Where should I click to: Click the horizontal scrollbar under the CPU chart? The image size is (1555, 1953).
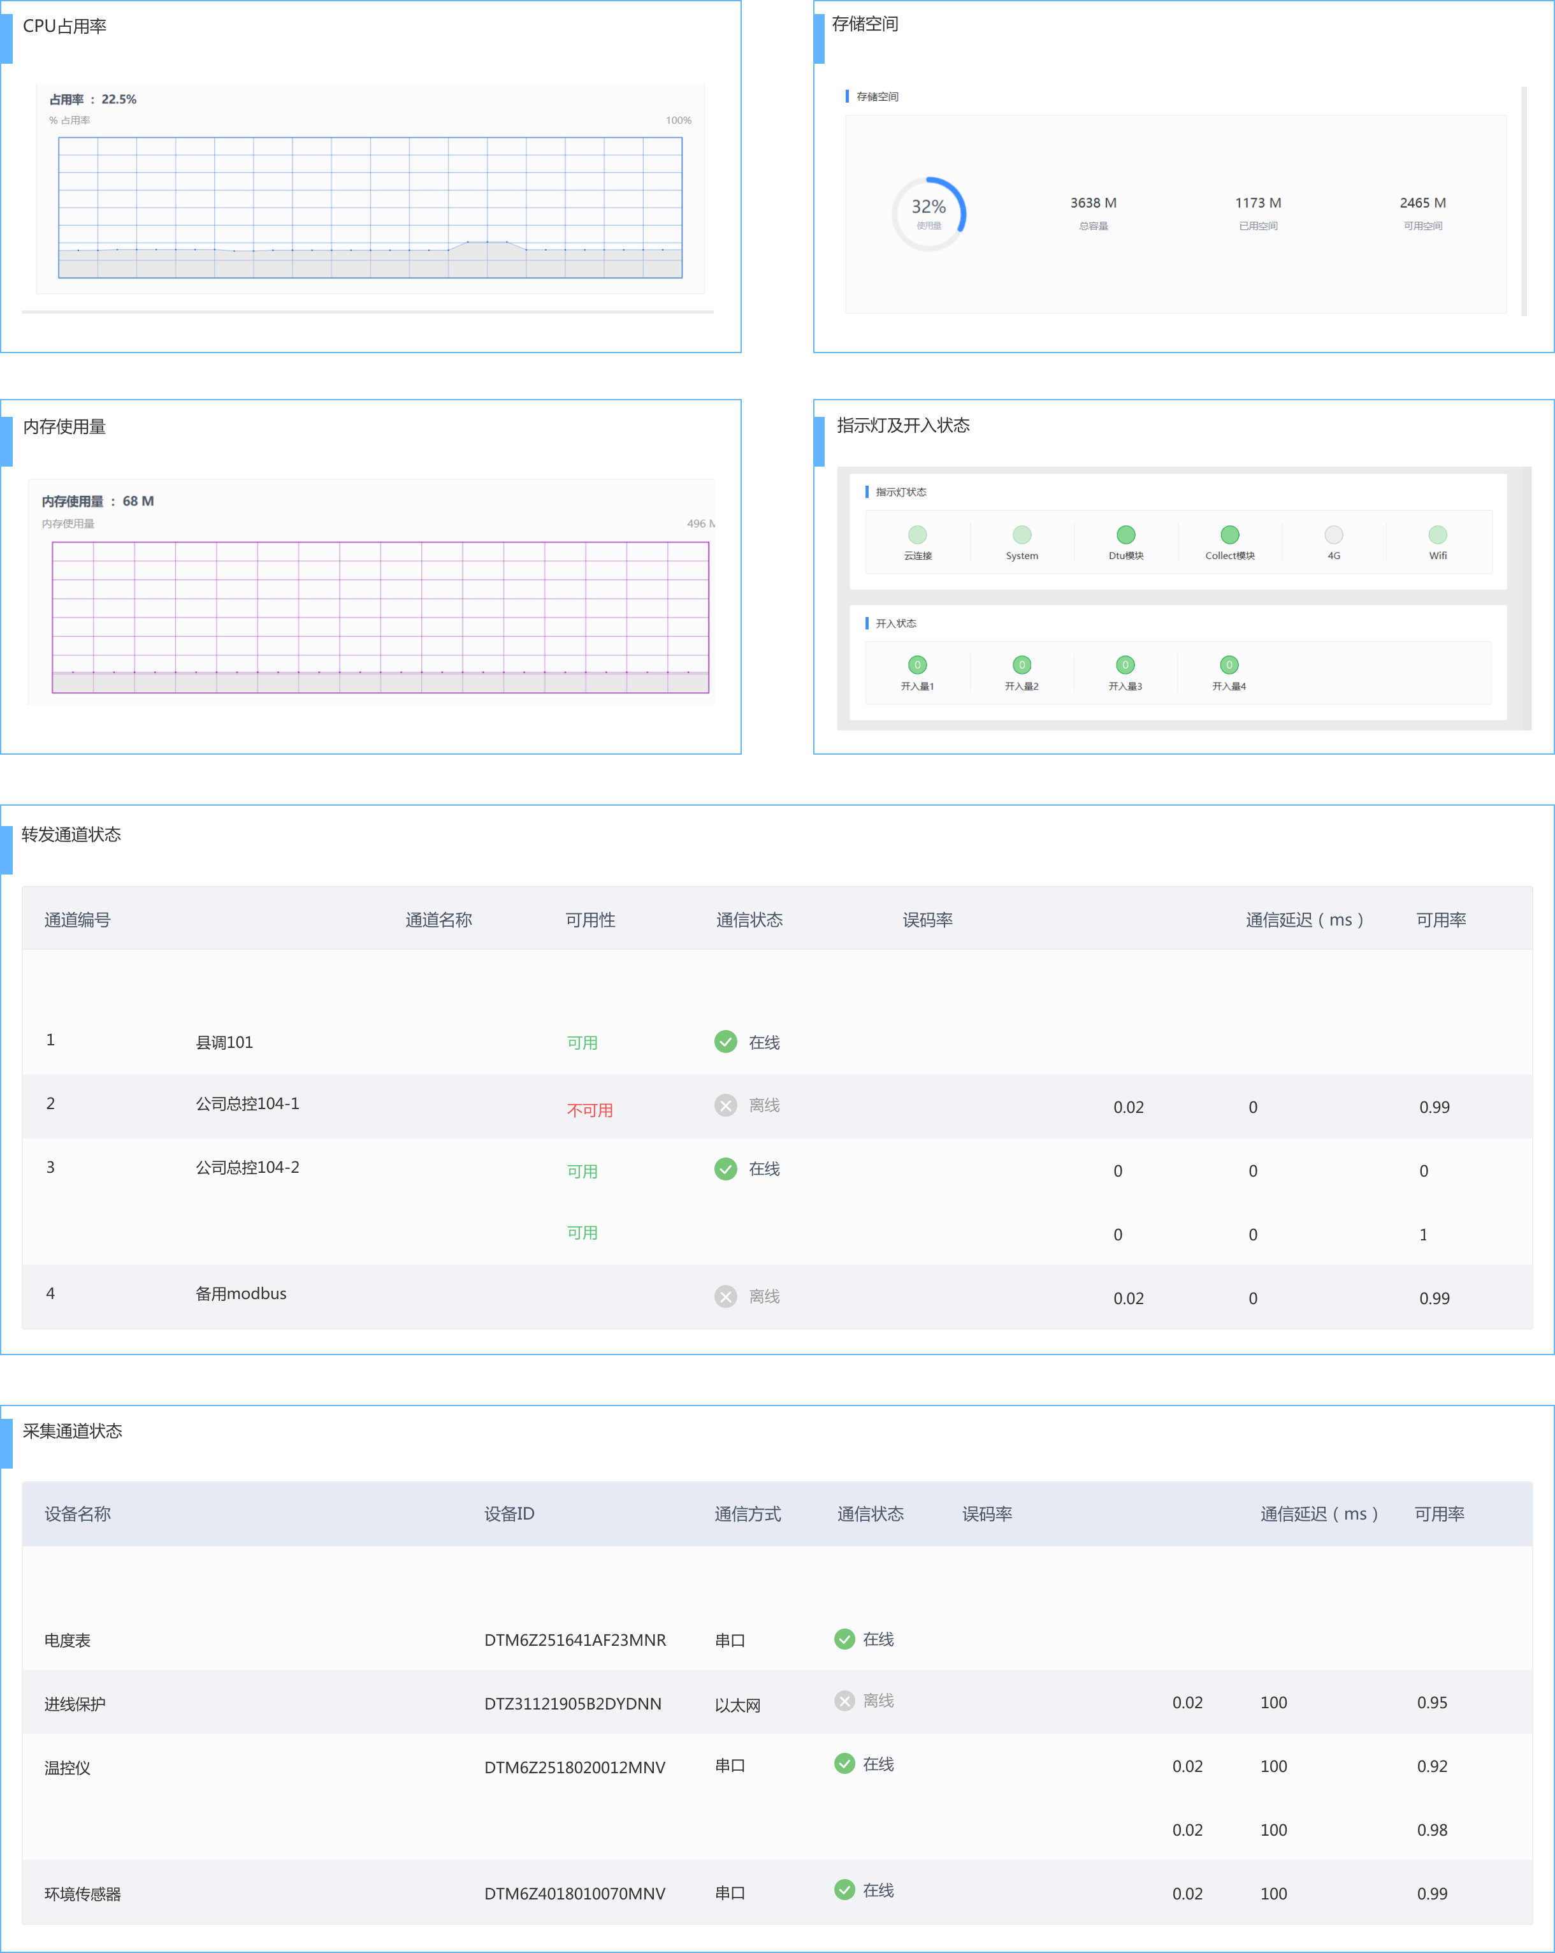pyautogui.click(x=368, y=312)
